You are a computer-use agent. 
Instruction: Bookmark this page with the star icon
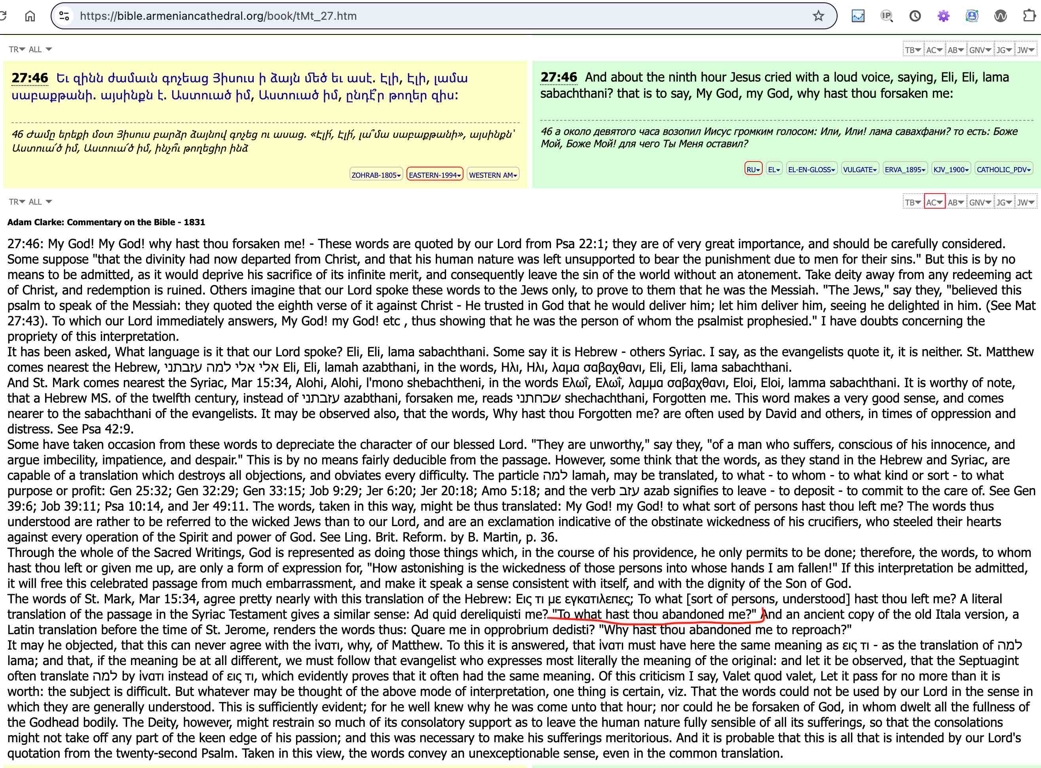818,16
